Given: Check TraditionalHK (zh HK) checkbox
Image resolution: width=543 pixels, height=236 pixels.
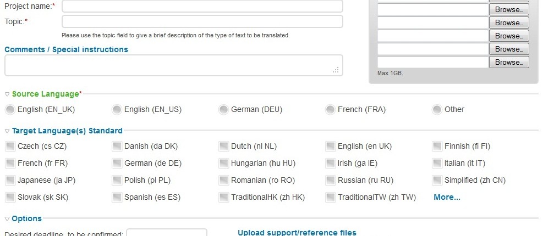Looking at the screenshot, I should (224, 198).
